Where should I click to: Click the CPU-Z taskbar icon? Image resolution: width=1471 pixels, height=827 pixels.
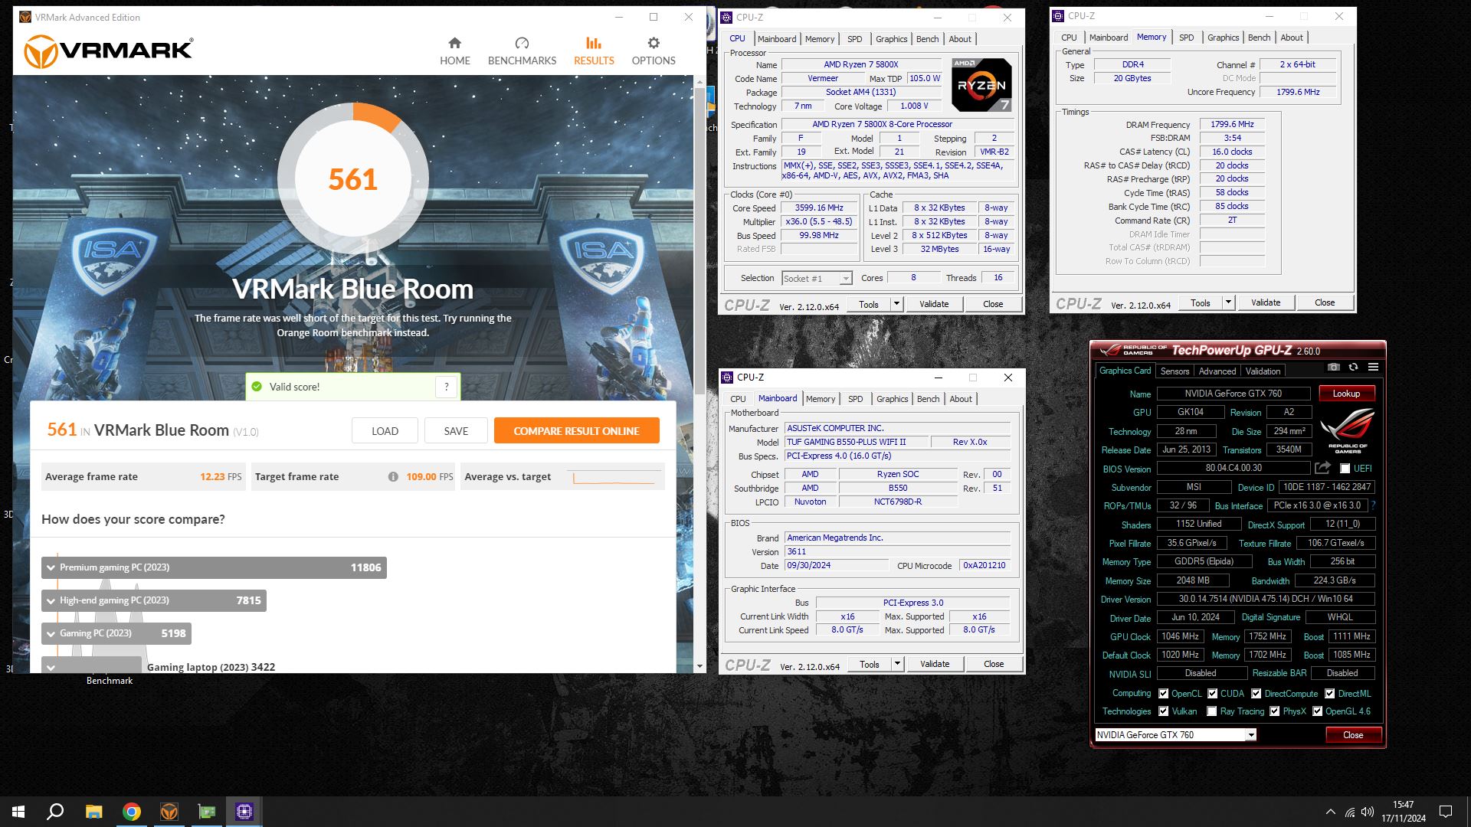244,812
